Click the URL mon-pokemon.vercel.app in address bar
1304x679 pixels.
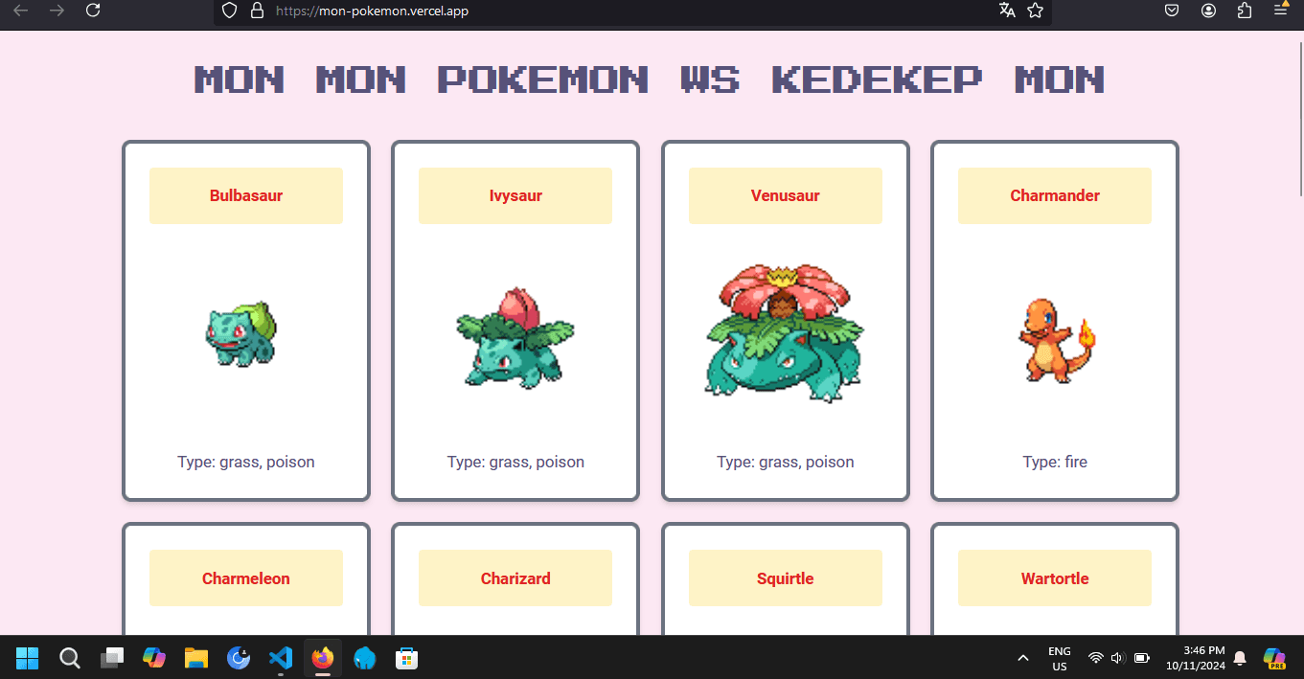[372, 11]
